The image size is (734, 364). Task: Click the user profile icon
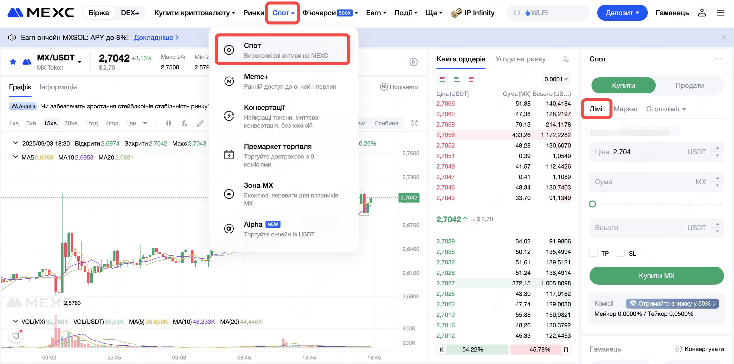click(701, 13)
